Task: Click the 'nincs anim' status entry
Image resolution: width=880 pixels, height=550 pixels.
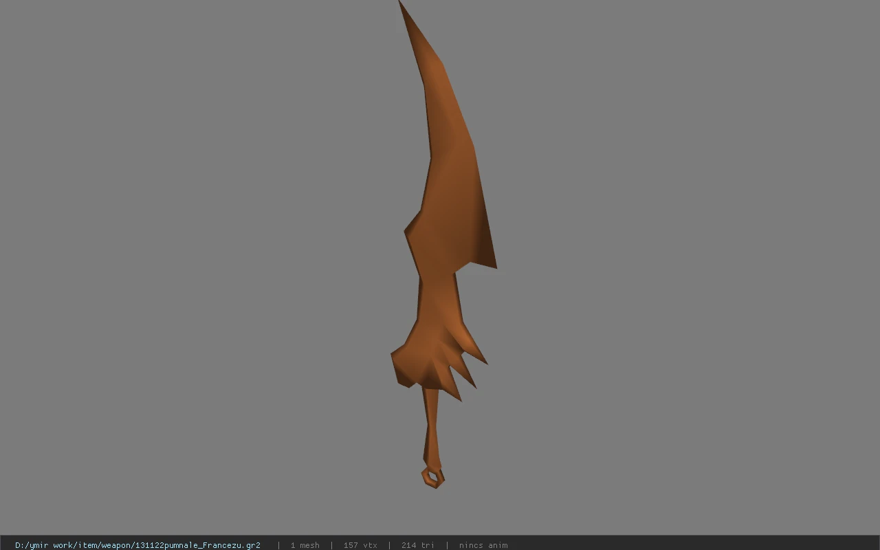Action: [483, 545]
